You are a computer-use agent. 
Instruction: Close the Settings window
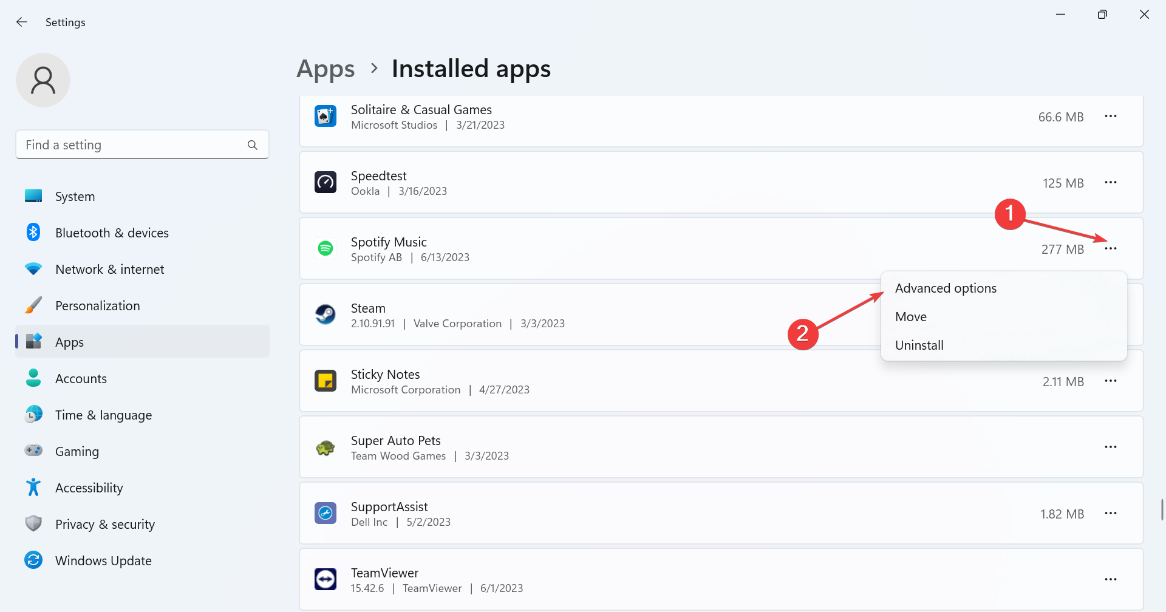[1144, 15]
